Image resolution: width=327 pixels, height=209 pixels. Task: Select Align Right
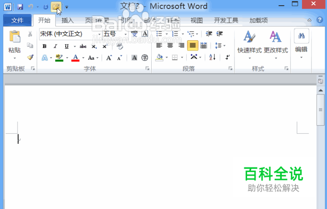coord(181,45)
